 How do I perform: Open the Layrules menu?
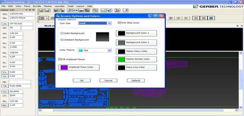(59, 6)
